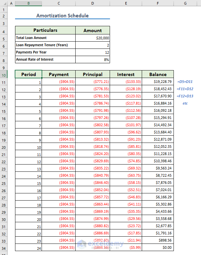Viewport: 201px width, 255px height.
Task: Click the final balance cell $0.00
Action: coord(158,247)
